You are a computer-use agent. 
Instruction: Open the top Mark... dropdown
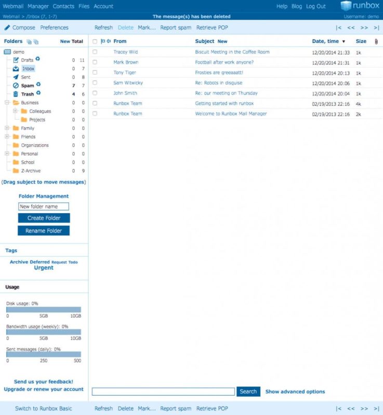coord(147,27)
